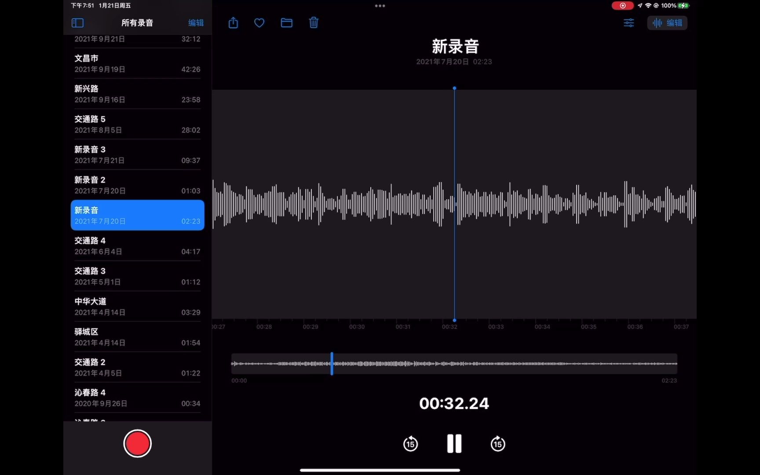Delete recording with the trash icon
Viewport: 760px width, 475px height.
[x=314, y=22]
